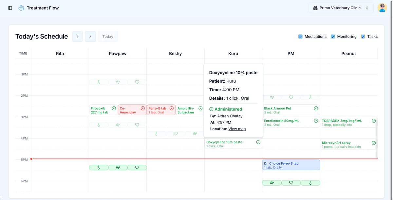Click the X icon on the Ferro-B tab entry
The image size is (393, 200).
pos(172,108)
